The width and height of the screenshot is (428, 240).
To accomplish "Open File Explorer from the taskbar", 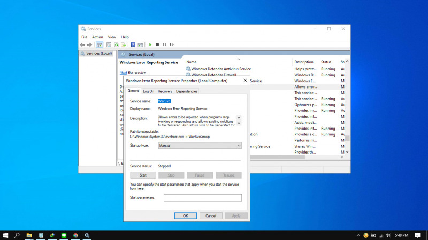I will pyautogui.click(x=29, y=235).
